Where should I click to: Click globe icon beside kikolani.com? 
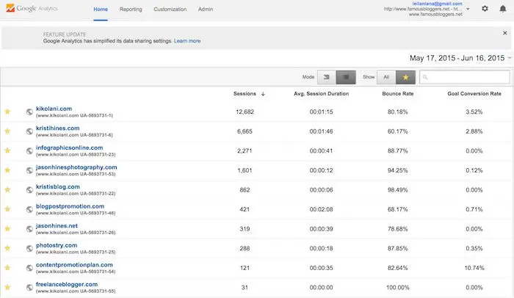pyautogui.click(x=29, y=112)
